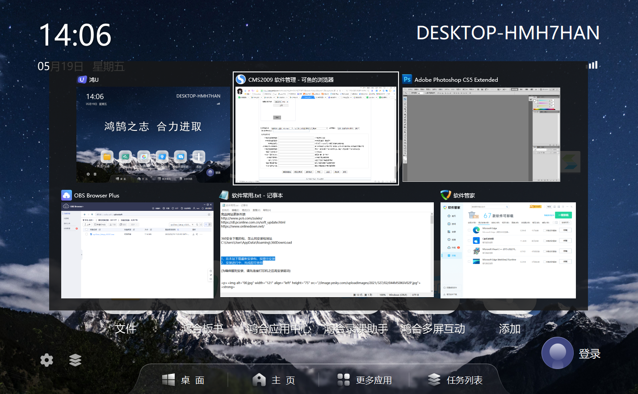638x394 pixels.
Task: Go to 桌面 from the bottom bar
Action: pos(183,380)
